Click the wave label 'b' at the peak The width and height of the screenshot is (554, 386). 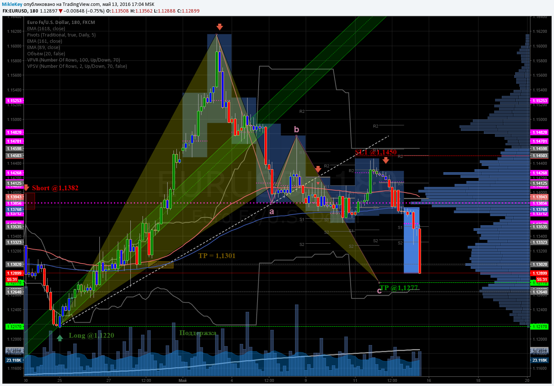coord(297,129)
